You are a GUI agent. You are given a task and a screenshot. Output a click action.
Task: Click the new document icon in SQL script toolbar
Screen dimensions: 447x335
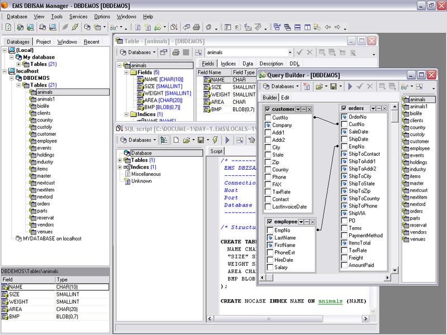tap(176, 140)
